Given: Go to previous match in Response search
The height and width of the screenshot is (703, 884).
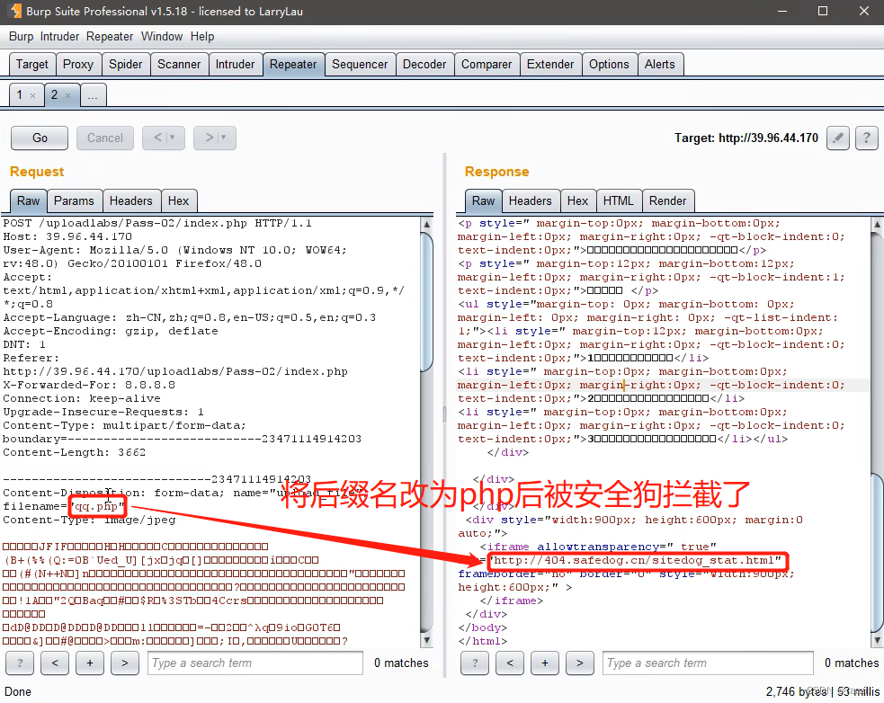Looking at the screenshot, I should (x=510, y=663).
